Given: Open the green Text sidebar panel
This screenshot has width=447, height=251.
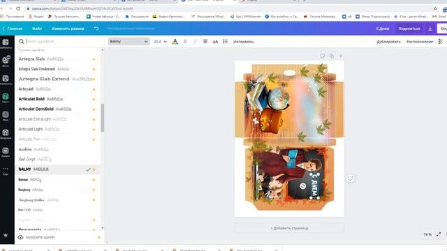Looking at the screenshot, I should pos(6,98).
